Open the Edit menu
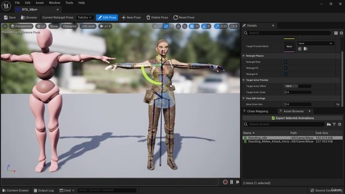The image size is (345, 194). tap(27, 3)
